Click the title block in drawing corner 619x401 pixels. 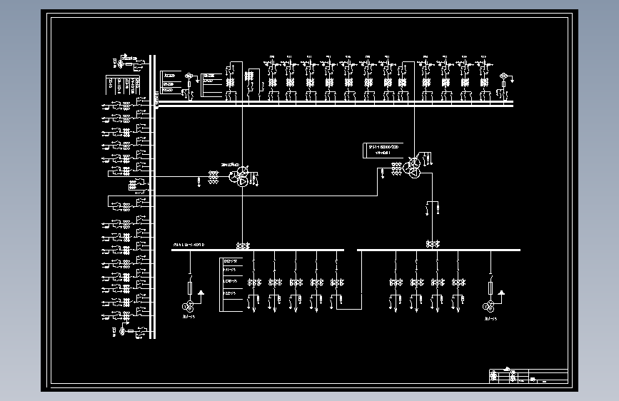tap(528, 376)
